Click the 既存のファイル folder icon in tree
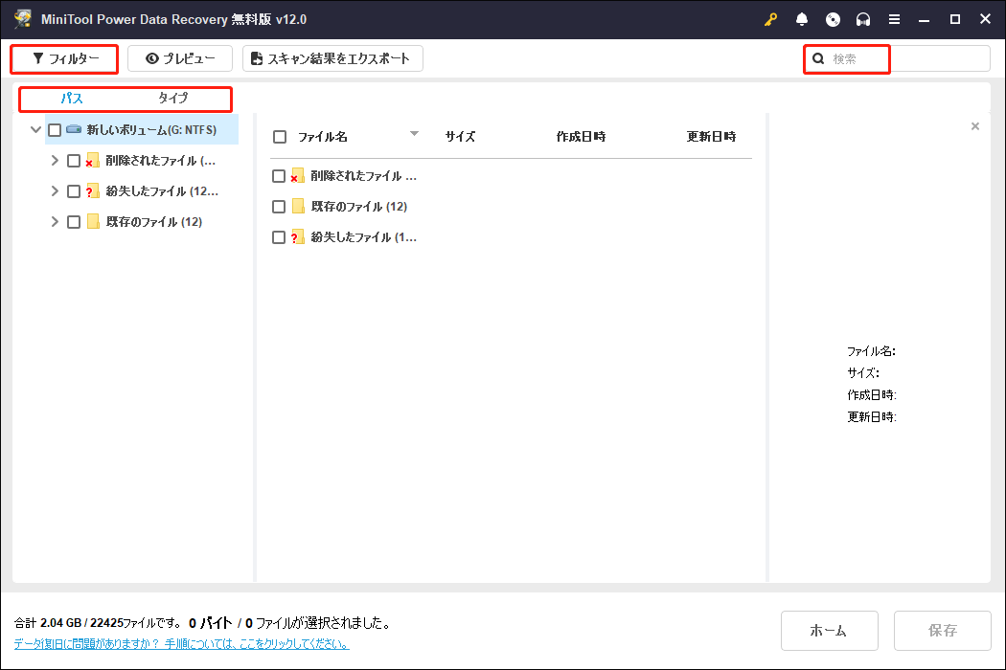The height and width of the screenshot is (670, 1006). pyautogui.click(x=93, y=221)
